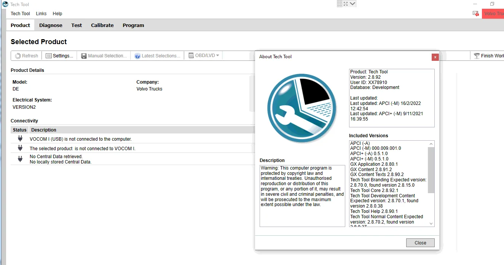Click the Close button in About dialog

[420, 243]
